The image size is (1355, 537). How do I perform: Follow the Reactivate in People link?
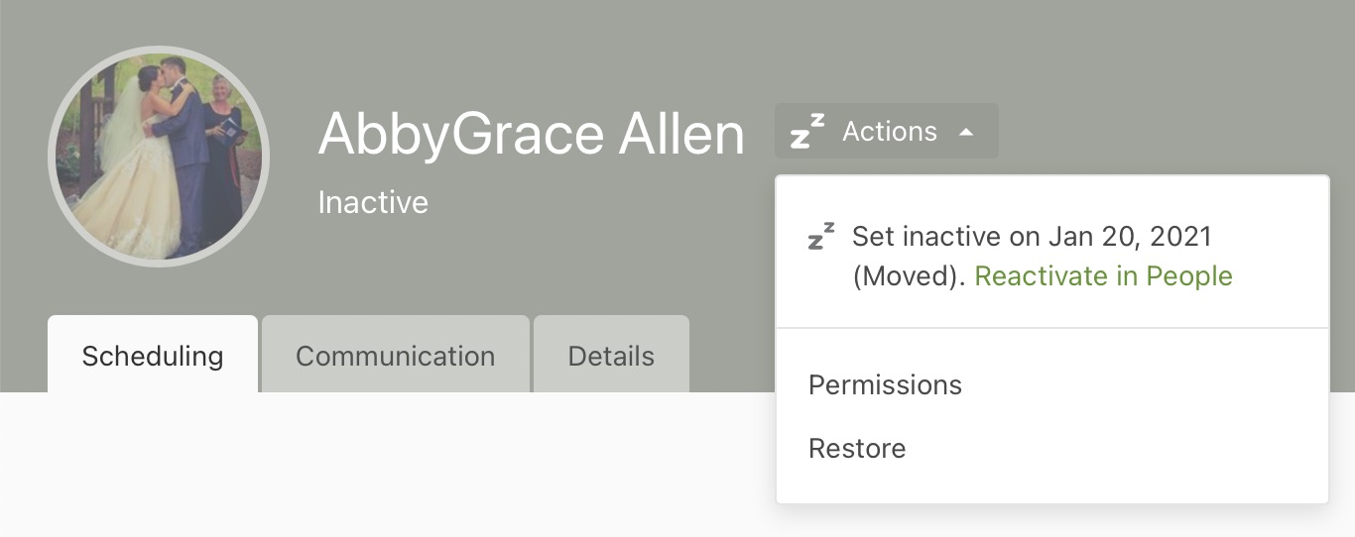(x=1103, y=275)
